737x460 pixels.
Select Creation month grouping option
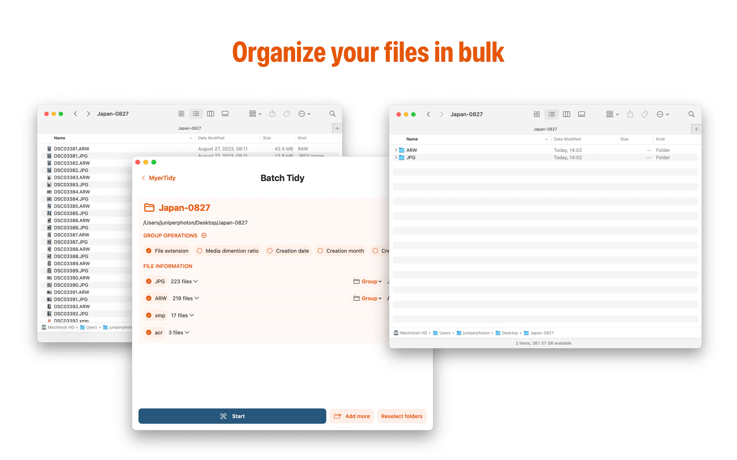[341, 251]
